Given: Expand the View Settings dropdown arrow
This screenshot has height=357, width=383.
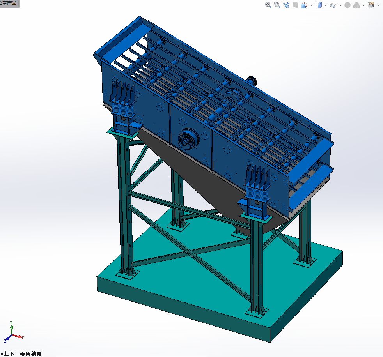Looking at the screenshot, I should pyautogui.click(x=378, y=5).
